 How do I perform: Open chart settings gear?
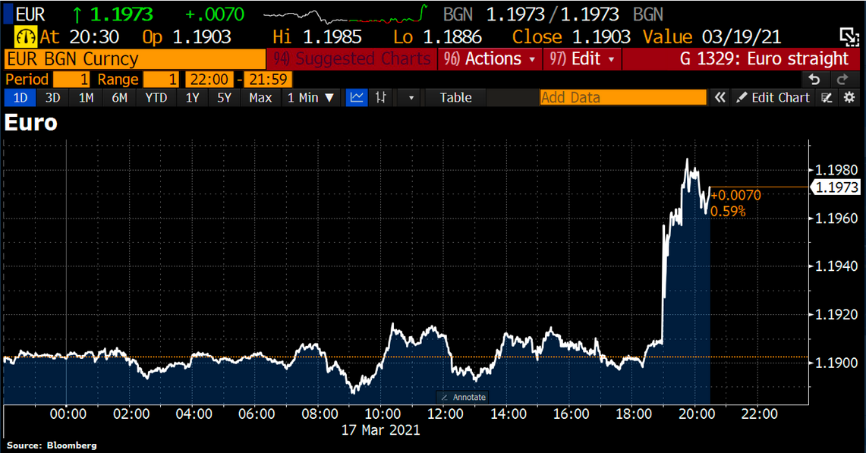click(x=849, y=98)
